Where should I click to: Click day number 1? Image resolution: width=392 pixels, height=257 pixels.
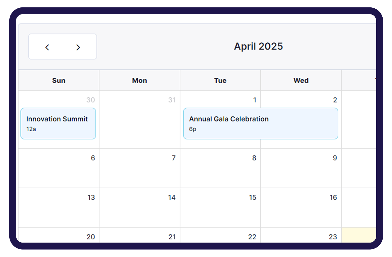click(254, 100)
